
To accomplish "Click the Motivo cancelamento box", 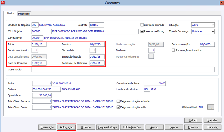I will pyautogui.click(x=151, y=56).
